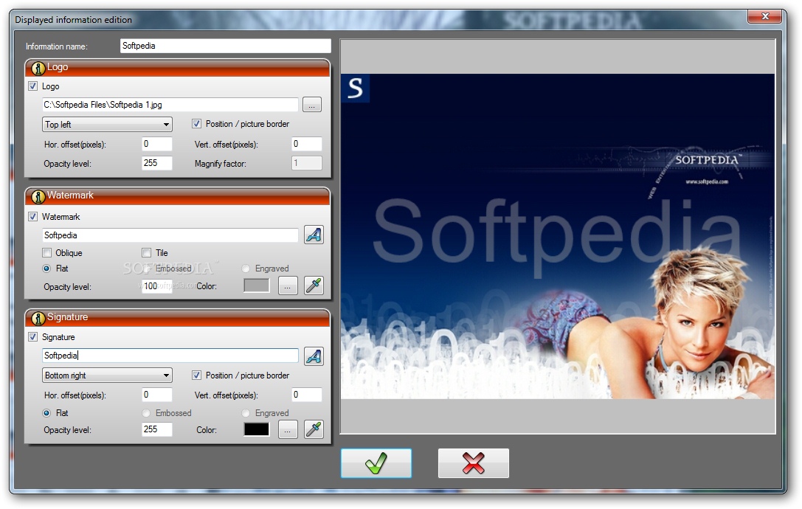Open font settings for the Signature text
Image resolution: width=802 pixels, height=509 pixels.
click(314, 356)
